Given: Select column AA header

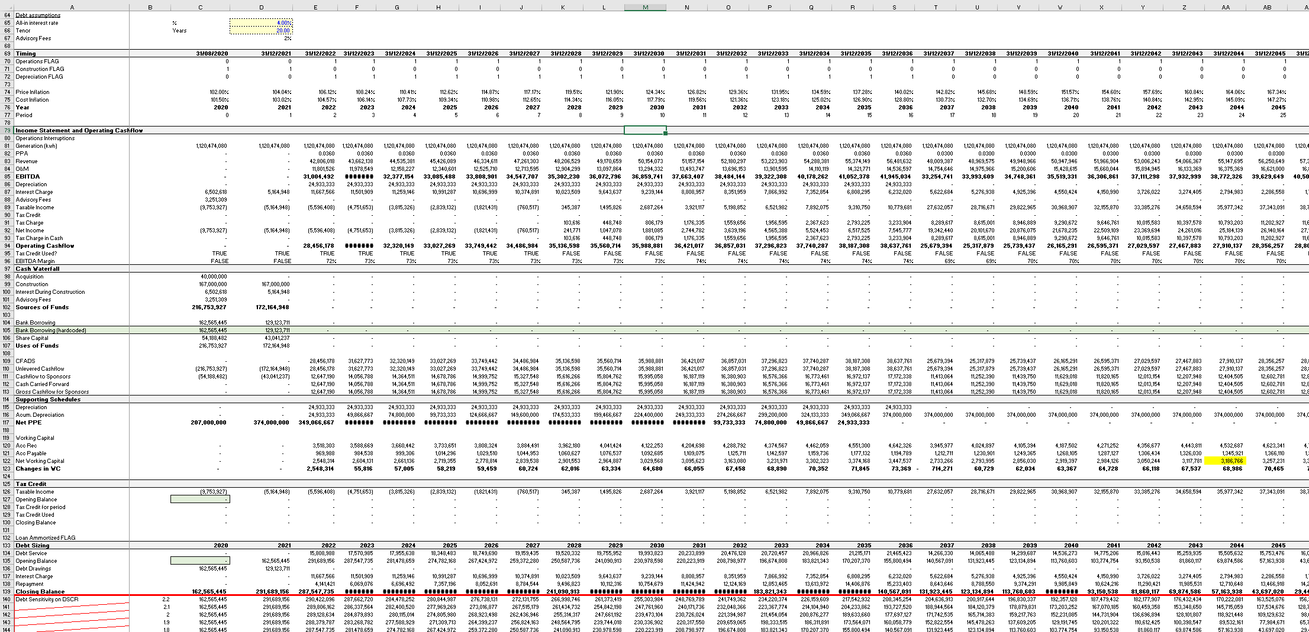Looking at the screenshot, I should point(1225,7).
